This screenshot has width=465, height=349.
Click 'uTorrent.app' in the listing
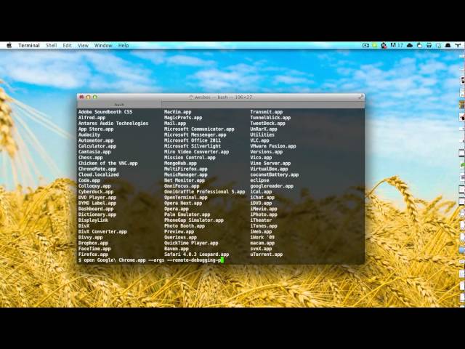pos(267,254)
